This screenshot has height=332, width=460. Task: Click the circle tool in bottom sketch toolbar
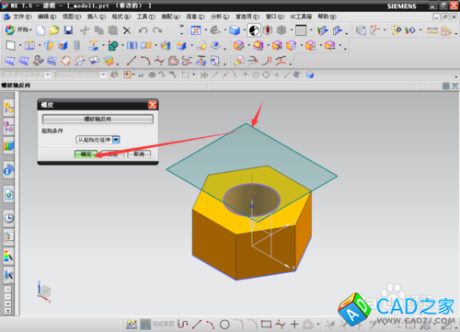tap(224, 324)
